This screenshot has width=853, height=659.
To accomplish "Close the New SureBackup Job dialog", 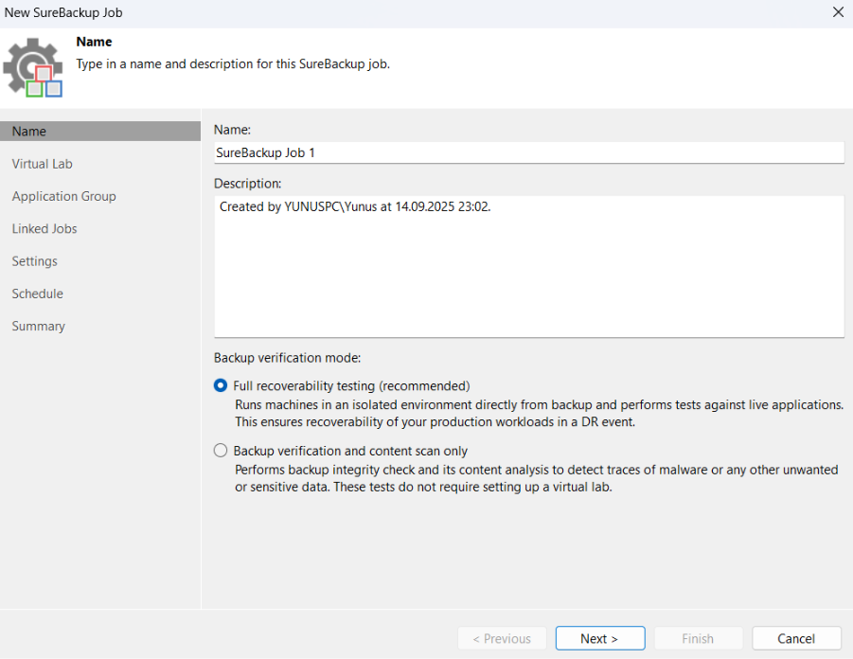I will pos(837,12).
